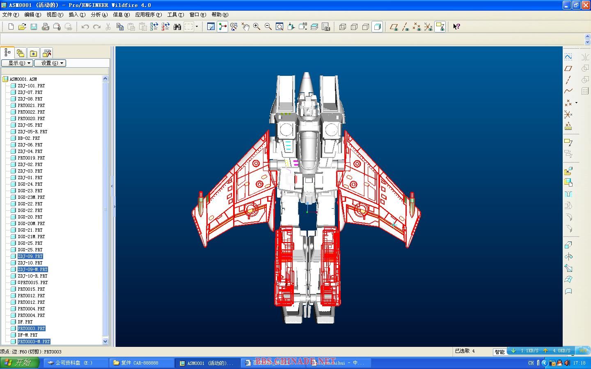Click the Refit view icon

tap(279, 27)
